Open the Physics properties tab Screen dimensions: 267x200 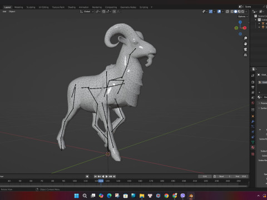click(x=253, y=132)
